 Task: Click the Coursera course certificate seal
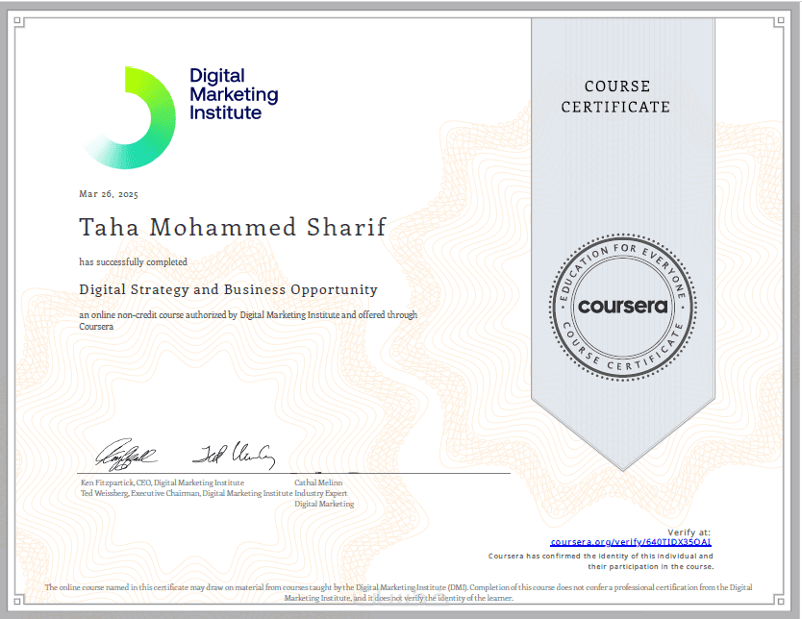point(622,307)
